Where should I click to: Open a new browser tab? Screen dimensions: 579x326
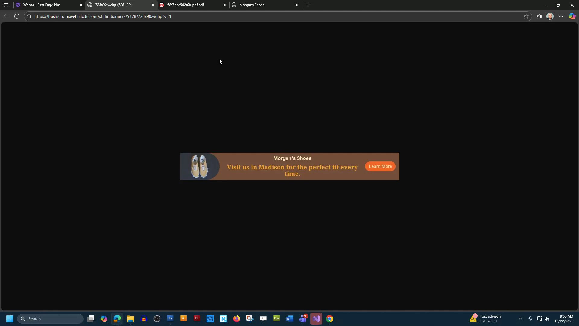(307, 5)
